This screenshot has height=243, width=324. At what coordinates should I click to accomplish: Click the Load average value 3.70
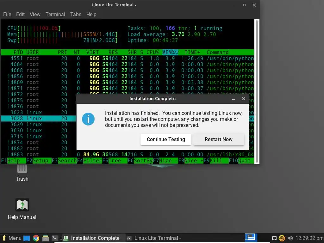[x=178, y=34]
